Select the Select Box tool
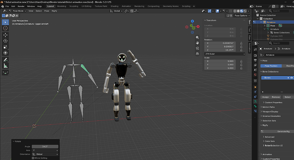The width and height of the screenshot is (294, 160). pos(5,22)
